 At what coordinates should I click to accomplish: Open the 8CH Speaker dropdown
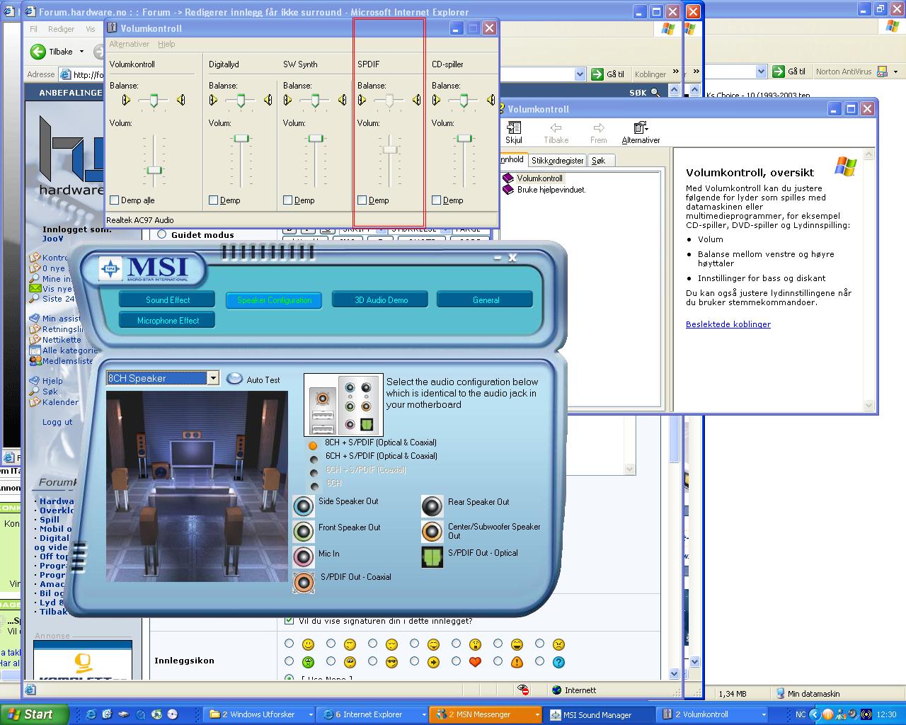213,378
